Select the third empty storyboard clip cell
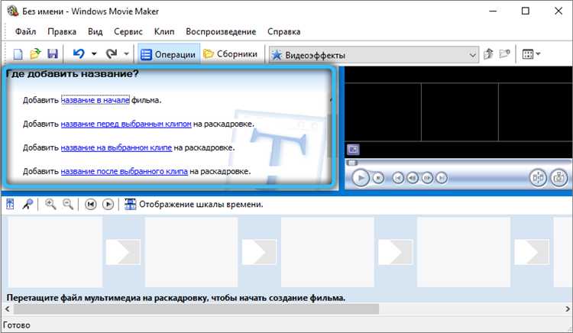Image resolution: width=573 pixels, height=333 pixels. [x=328, y=252]
